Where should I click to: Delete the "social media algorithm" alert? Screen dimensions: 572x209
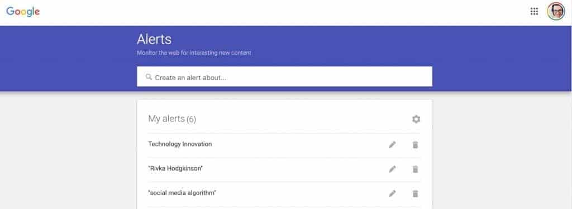pos(415,194)
